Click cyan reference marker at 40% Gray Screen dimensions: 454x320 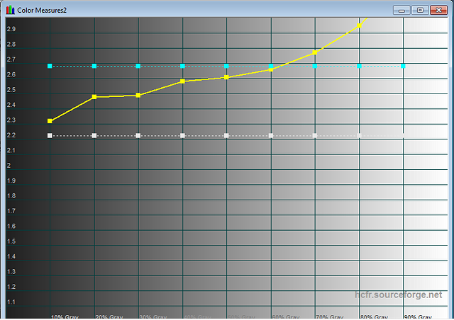coord(182,66)
